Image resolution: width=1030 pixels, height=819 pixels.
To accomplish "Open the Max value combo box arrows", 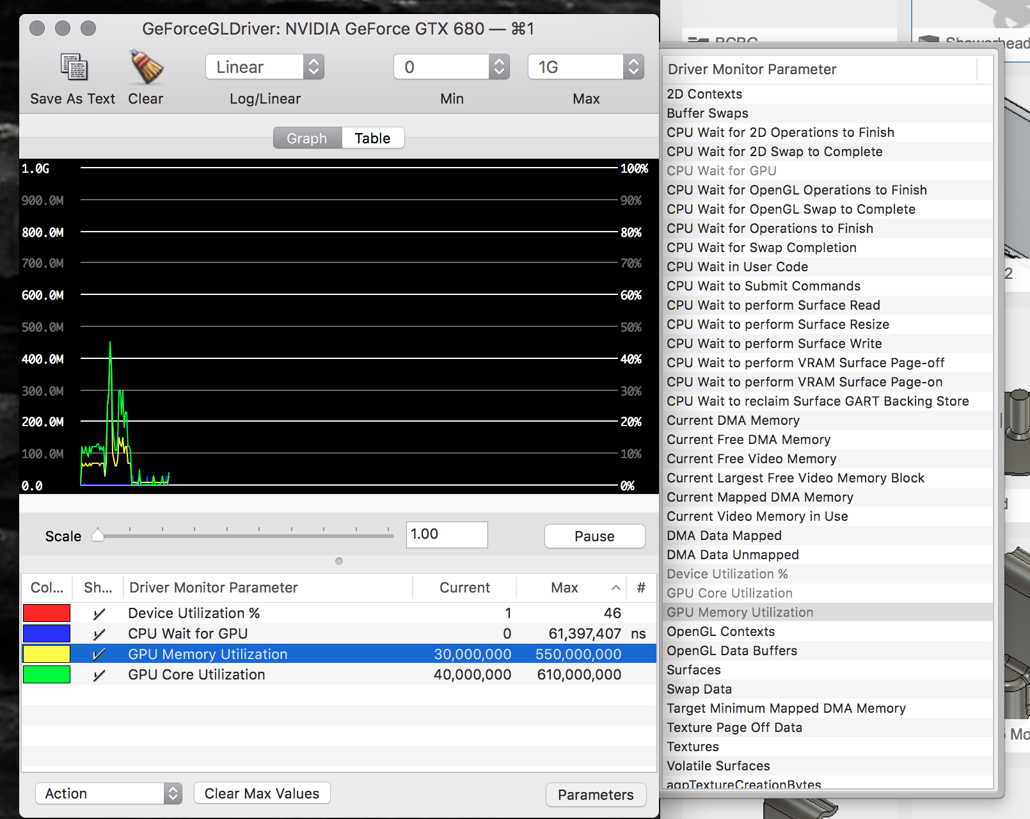I will point(633,67).
